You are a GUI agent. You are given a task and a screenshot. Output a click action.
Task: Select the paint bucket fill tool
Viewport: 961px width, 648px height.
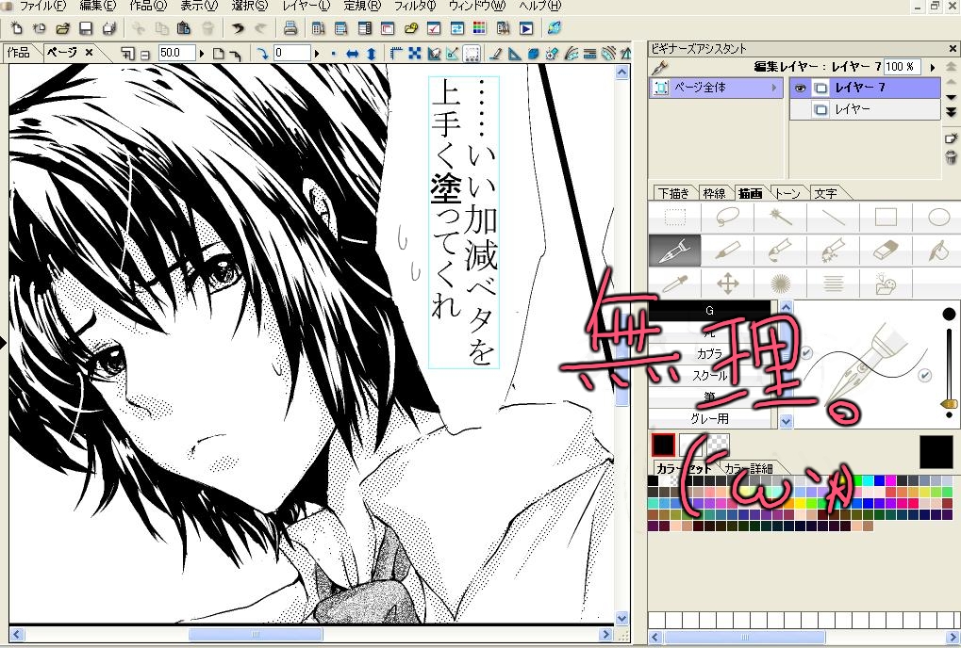[x=938, y=251]
